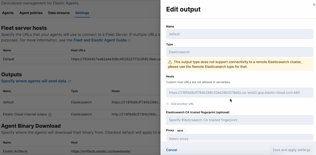Click the Name field showing default
The image size is (316, 155).
coord(239,34)
